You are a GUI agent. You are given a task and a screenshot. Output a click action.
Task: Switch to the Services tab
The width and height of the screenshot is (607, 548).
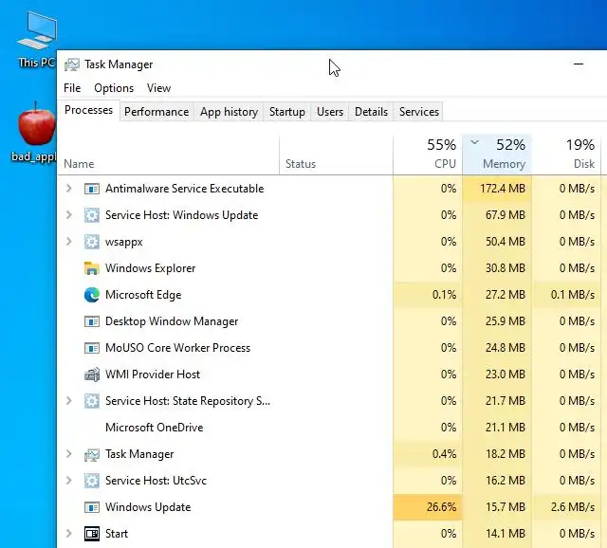(419, 112)
